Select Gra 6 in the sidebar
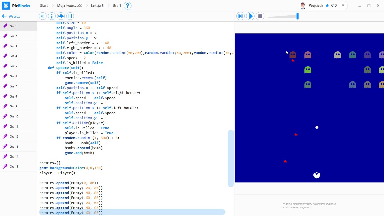384x216 pixels. (18, 76)
